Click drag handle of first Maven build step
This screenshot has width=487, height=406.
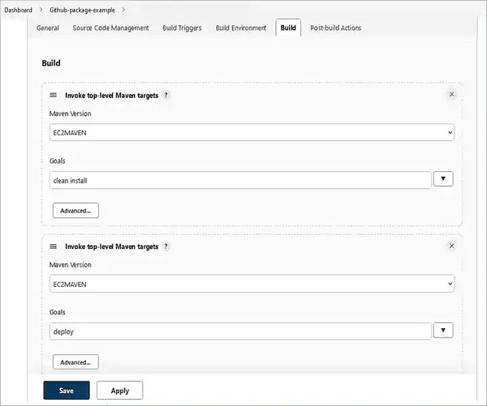click(53, 95)
